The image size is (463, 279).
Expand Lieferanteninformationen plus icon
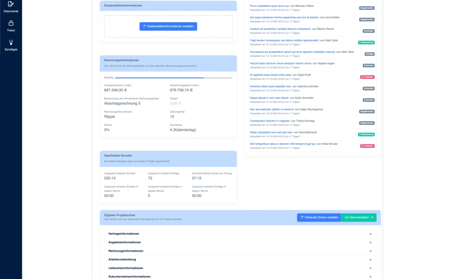pyautogui.click(x=370, y=268)
